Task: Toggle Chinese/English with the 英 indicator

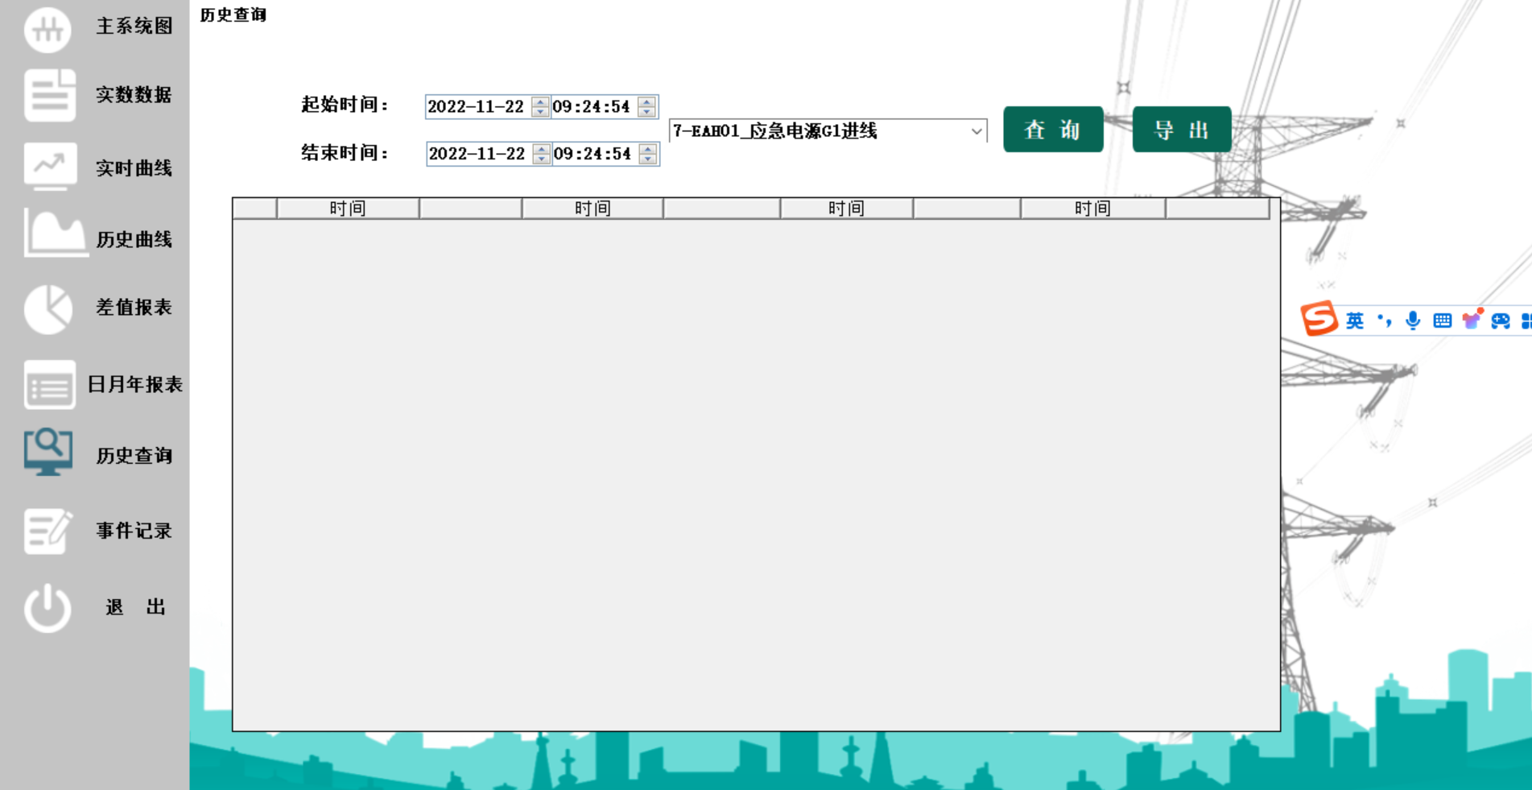Action: pyautogui.click(x=1353, y=321)
